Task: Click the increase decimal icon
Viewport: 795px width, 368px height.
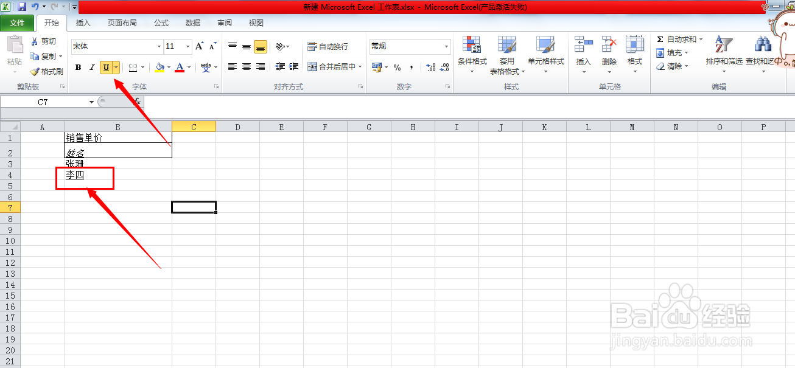Action: pyautogui.click(x=431, y=67)
